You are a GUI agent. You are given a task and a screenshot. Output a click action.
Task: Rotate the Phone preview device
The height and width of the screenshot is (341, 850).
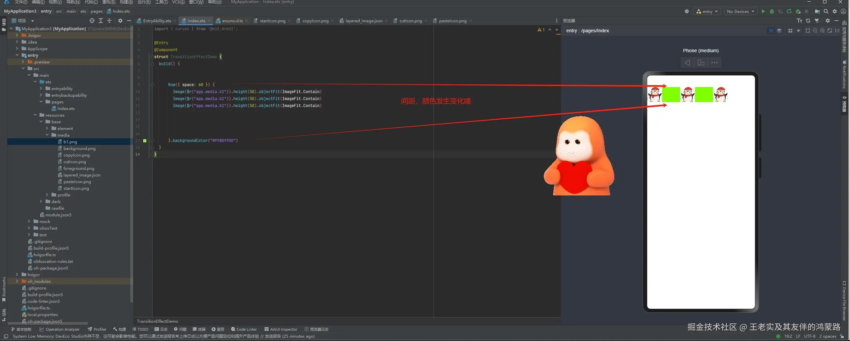coord(701,62)
